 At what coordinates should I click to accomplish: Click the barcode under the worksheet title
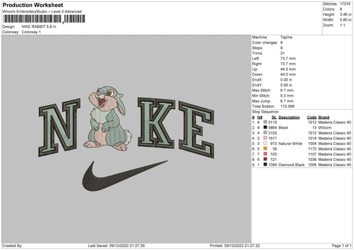click(44, 19)
